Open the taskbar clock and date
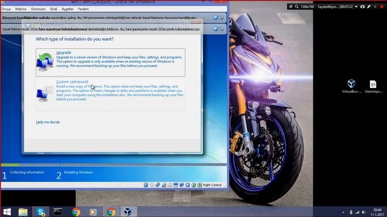The image size is (387, 217). click(x=377, y=212)
